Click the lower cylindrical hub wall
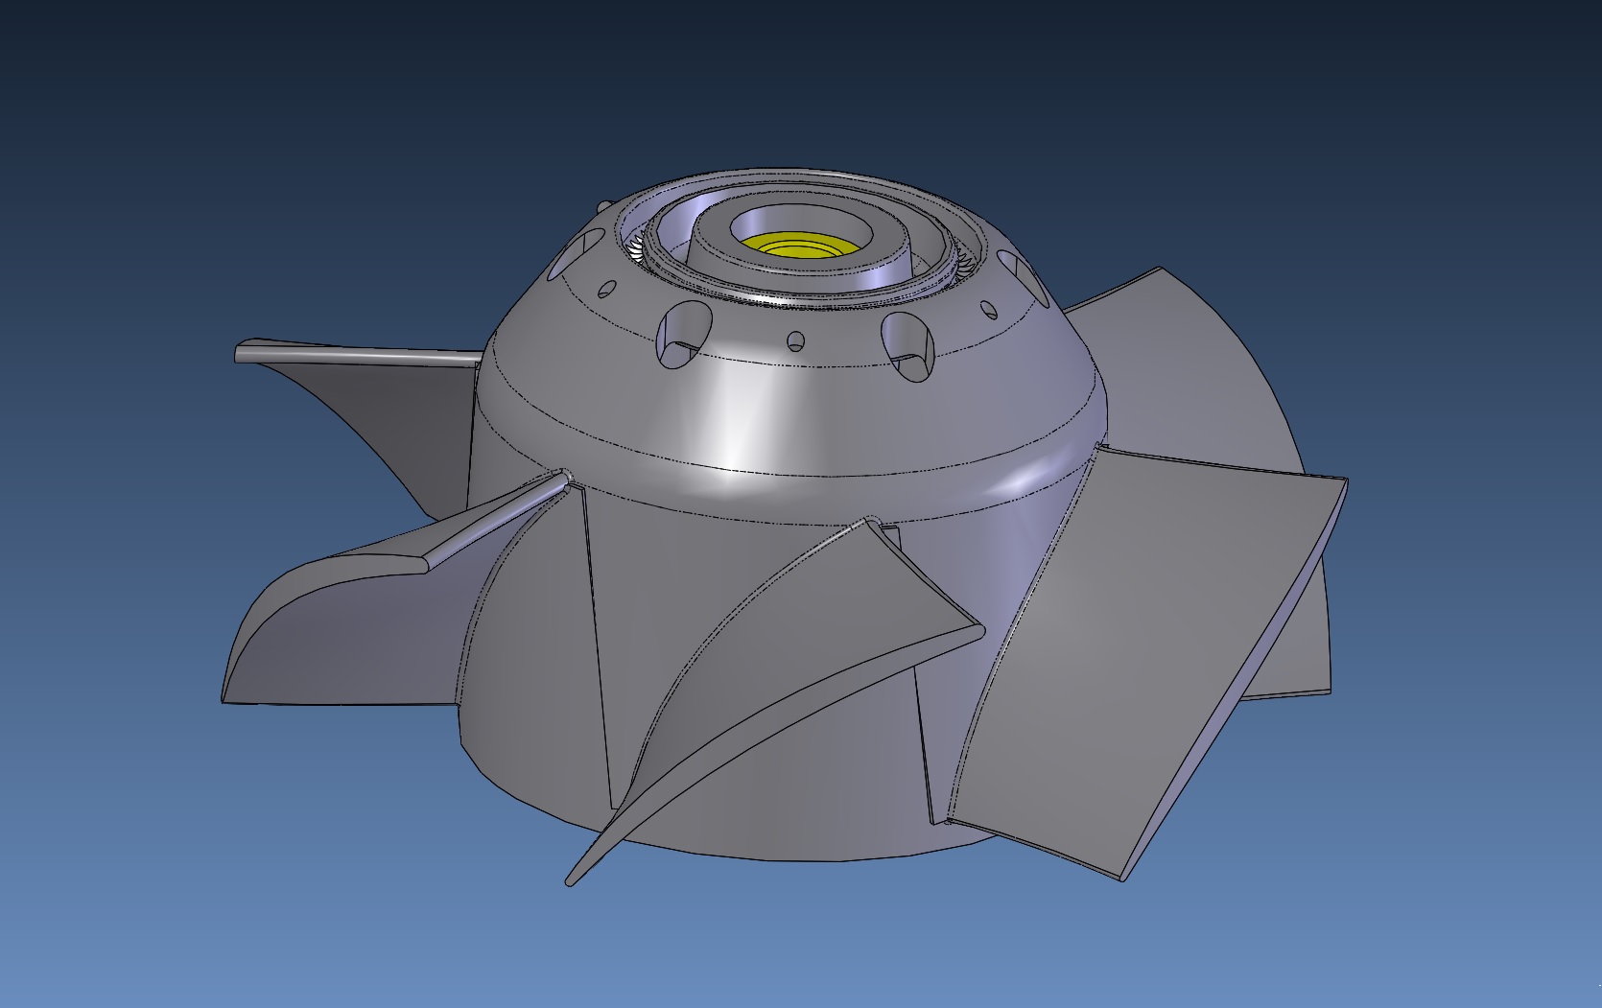Image resolution: width=1602 pixels, height=1008 pixels. pos(767,786)
